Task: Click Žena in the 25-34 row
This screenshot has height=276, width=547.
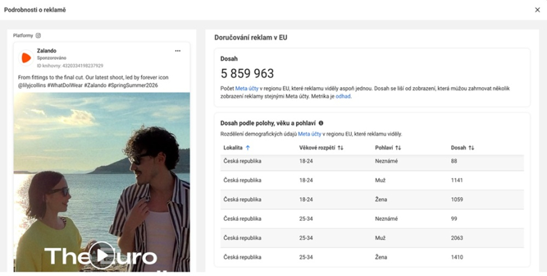Action: pos(381,257)
